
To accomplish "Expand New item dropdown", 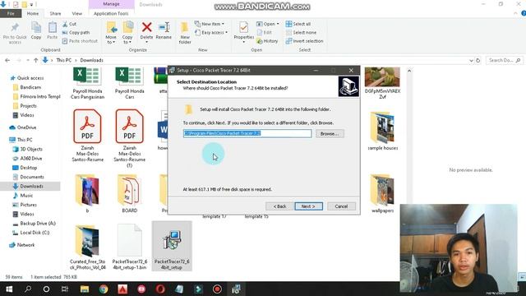I will pyautogui.click(x=210, y=24).
